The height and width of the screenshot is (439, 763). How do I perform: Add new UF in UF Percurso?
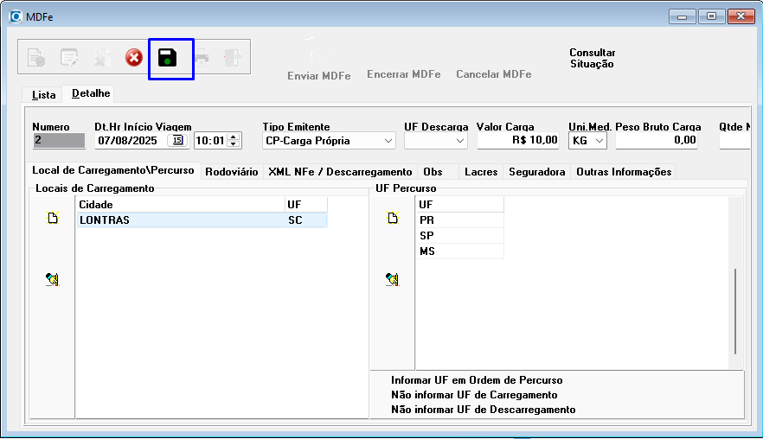(392, 219)
